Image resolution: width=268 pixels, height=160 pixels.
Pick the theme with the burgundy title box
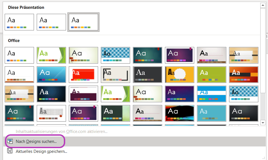83,94
